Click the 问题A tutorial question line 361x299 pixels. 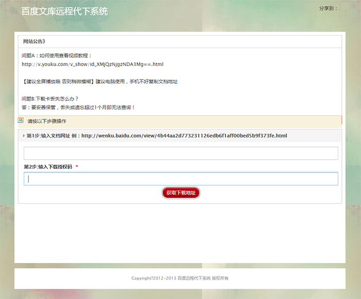(57, 56)
